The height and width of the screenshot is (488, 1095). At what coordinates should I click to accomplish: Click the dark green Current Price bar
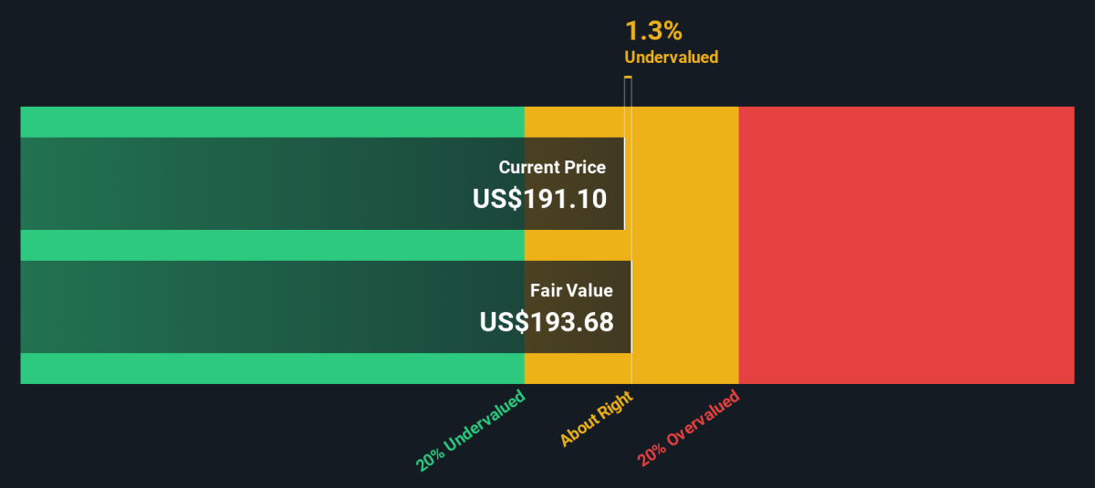click(322, 183)
